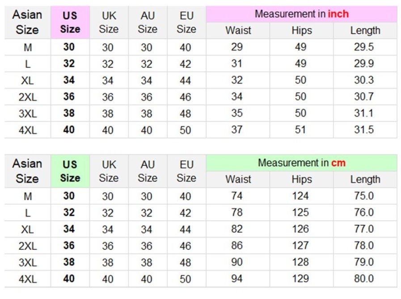401x299 pixels.
Task: Click the 30.3 length cell
Action: [x=364, y=80]
